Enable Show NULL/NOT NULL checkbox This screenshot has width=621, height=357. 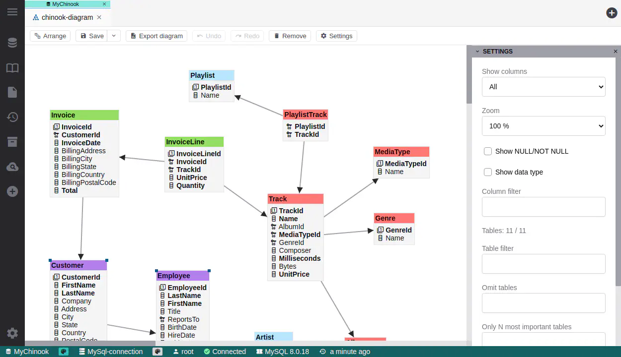click(x=488, y=151)
